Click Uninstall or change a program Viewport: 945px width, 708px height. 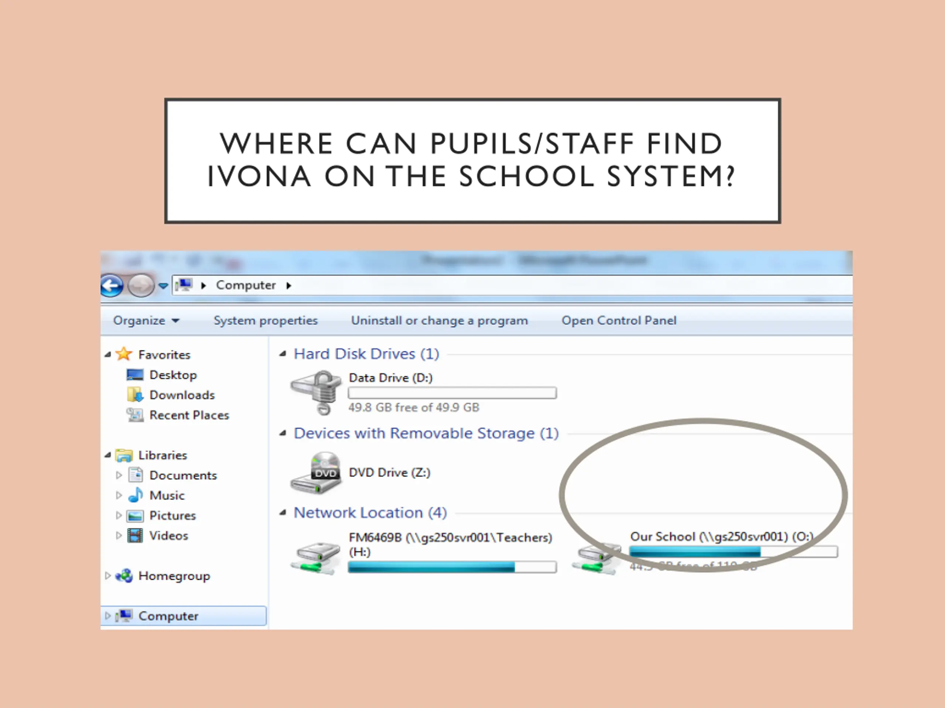440,320
